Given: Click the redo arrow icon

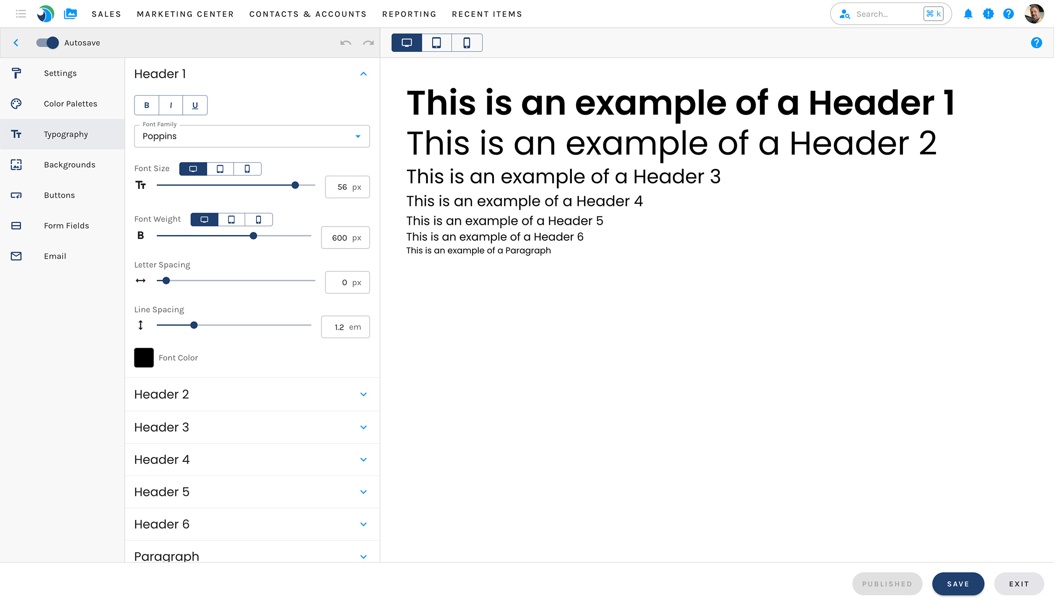Looking at the screenshot, I should pos(368,43).
